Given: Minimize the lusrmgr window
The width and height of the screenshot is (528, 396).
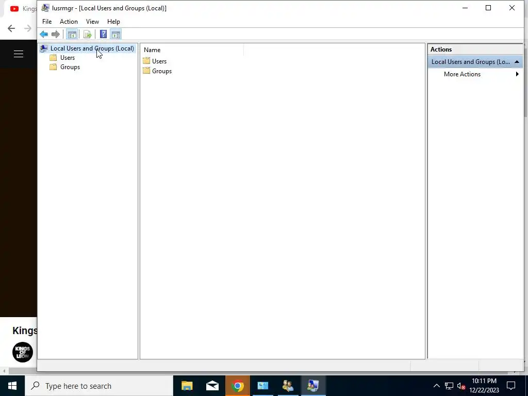Looking at the screenshot, I should (x=465, y=8).
